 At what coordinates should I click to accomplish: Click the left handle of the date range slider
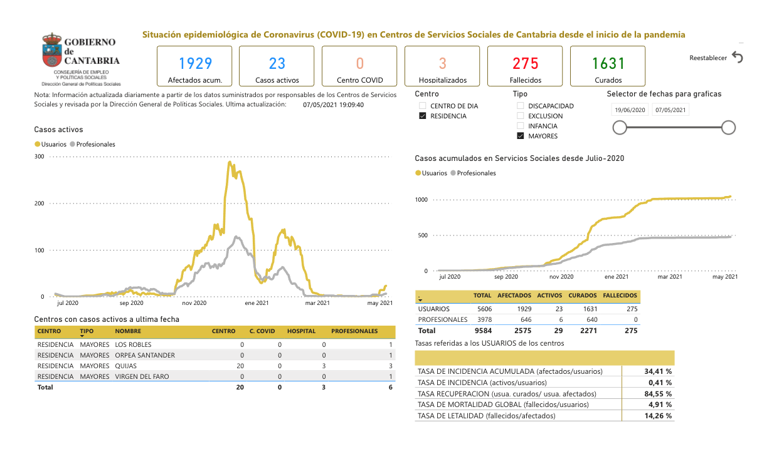620,128
